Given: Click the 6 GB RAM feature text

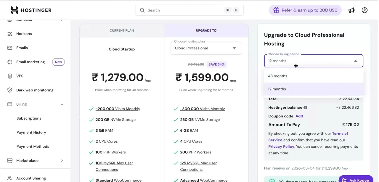Looking at the screenshot, I should [x=189, y=130].
